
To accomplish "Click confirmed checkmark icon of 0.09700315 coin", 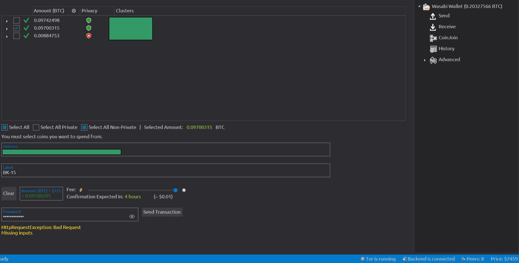I will 26,28.
